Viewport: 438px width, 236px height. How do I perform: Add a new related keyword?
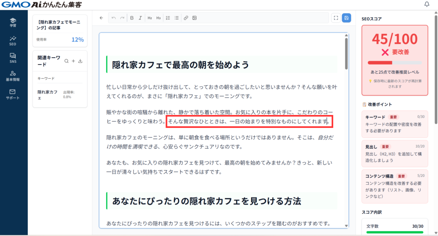click(x=73, y=61)
